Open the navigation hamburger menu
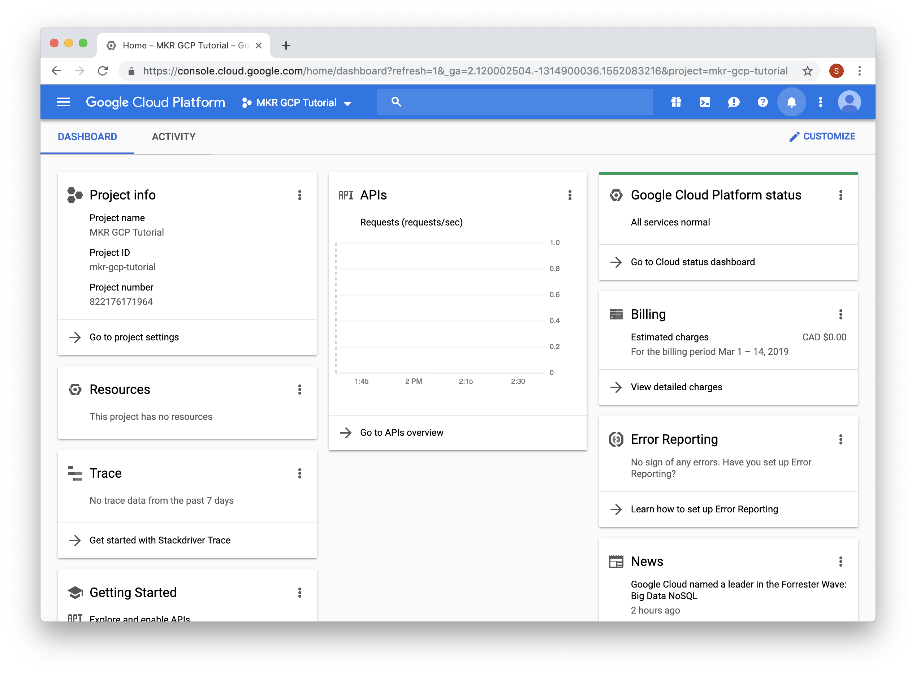Screen dimensions: 916x675 pos(63,102)
